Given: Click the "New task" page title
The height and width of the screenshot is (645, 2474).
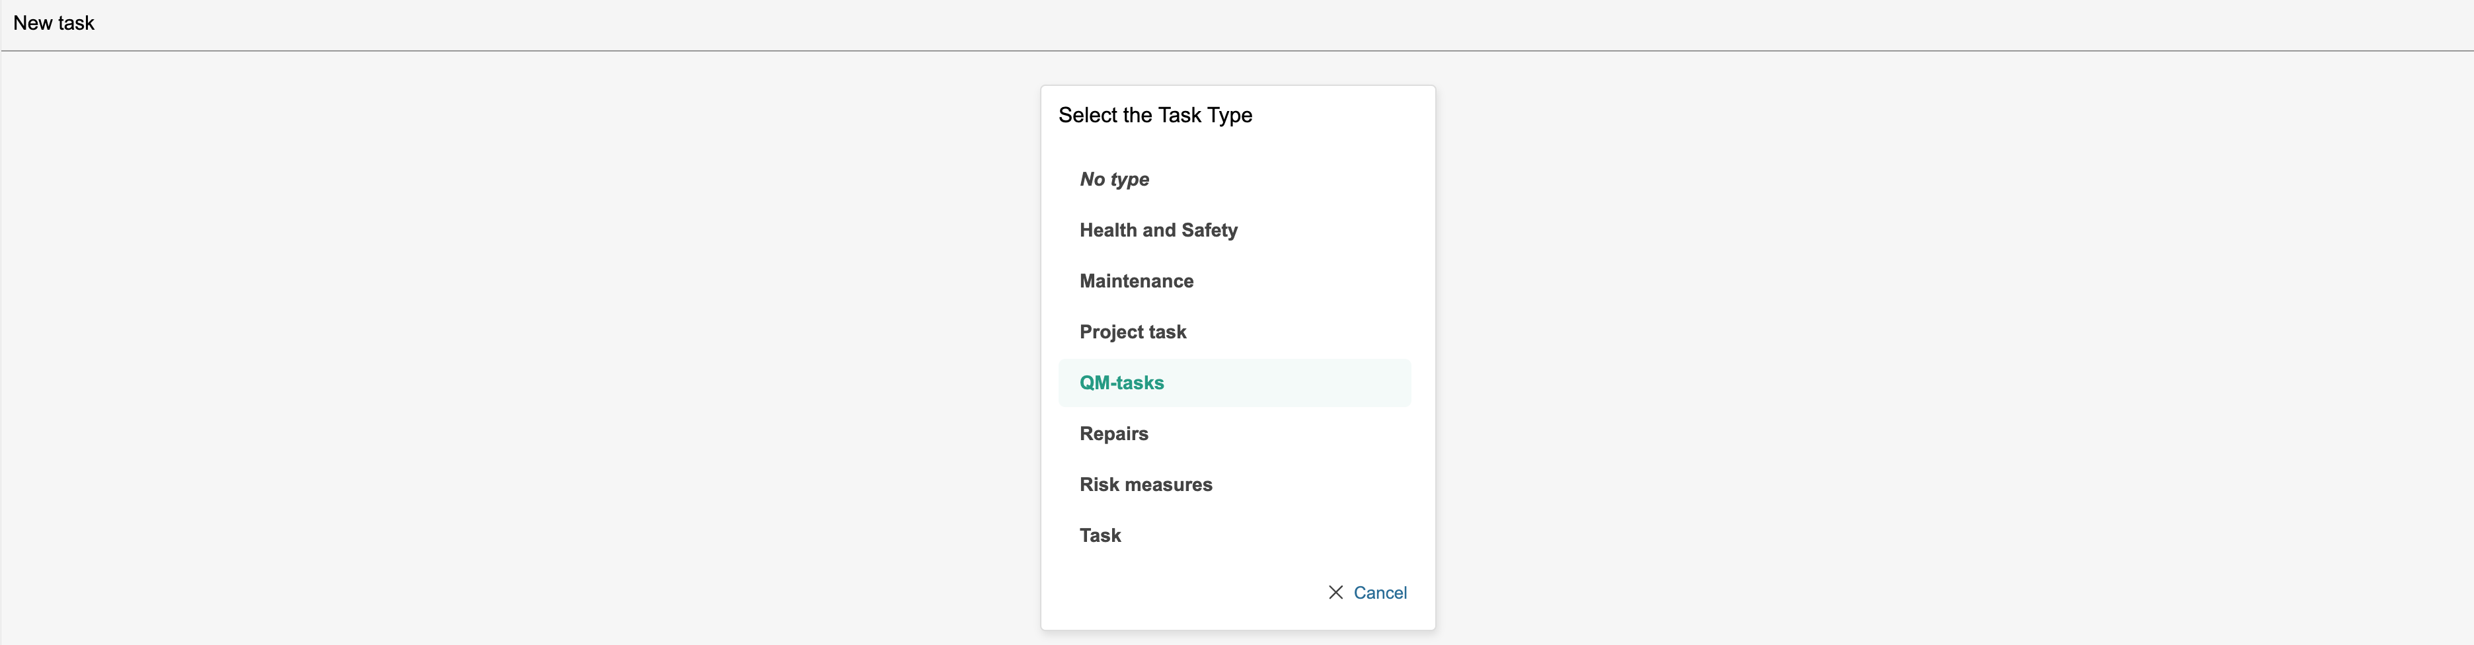Looking at the screenshot, I should point(54,23).
